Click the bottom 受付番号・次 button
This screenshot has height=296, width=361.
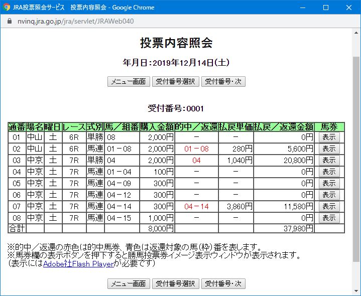coord(223,283)
